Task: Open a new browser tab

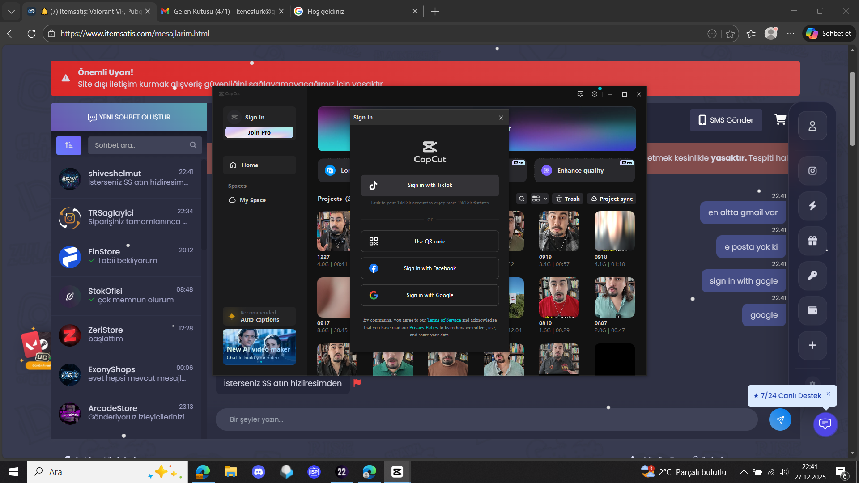Action: click(x=435, y=12)
